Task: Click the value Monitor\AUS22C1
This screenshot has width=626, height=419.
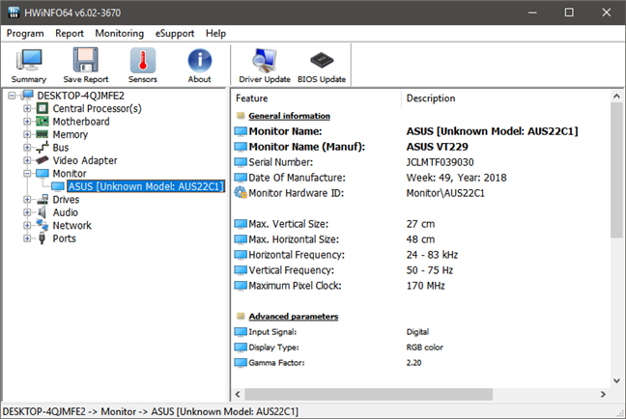Action: click(445, 193)
